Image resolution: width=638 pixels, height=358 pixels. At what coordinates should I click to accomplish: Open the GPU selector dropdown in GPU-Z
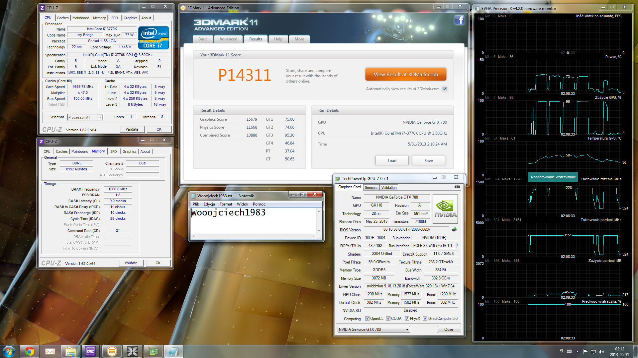tap(407, 329)
